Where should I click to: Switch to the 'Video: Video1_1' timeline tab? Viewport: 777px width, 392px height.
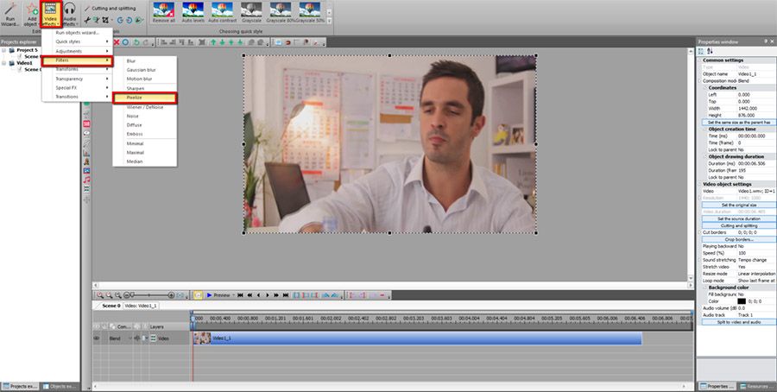pyautogui.click(x=140, y=306)
